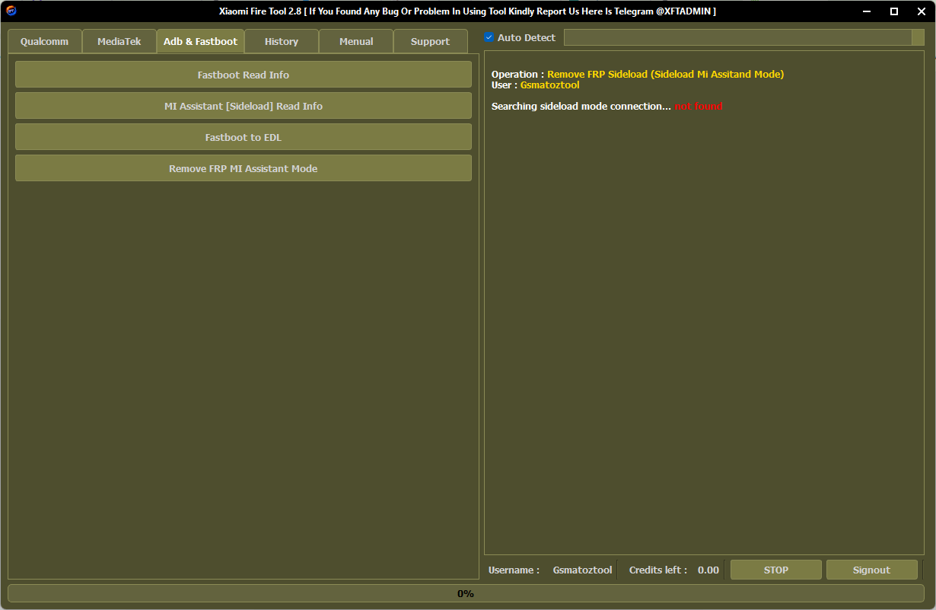Go to the History tab
Screen dimensions: 936x610
tap(281, 42)
